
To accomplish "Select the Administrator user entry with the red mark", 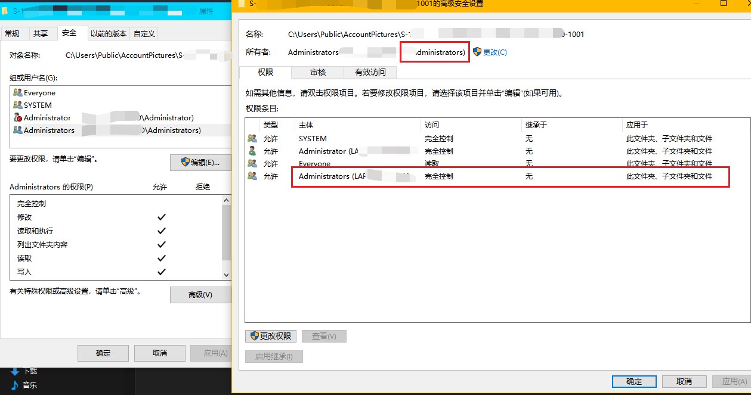I will (120, 118).
